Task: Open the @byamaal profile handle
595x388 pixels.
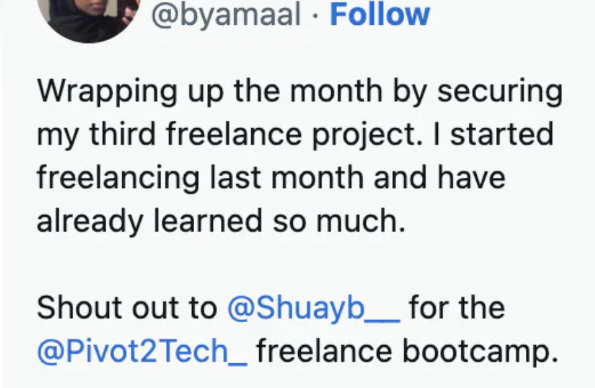Action: 226,14
